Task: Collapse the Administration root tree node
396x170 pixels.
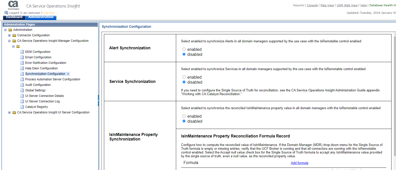Action: 5,30
